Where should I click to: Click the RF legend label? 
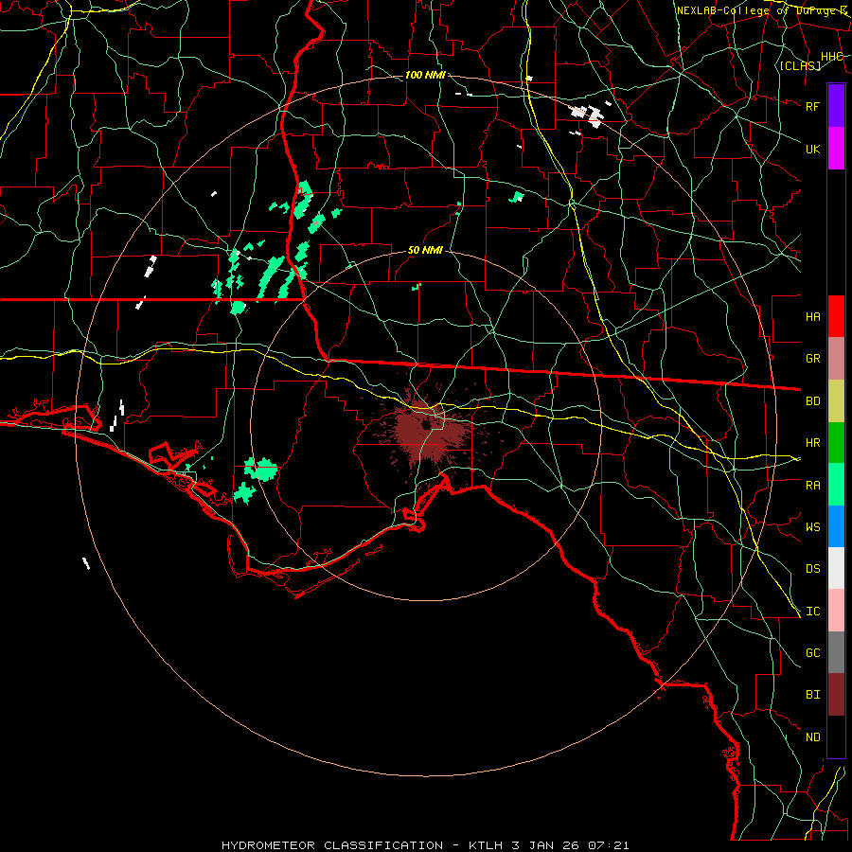813,106
